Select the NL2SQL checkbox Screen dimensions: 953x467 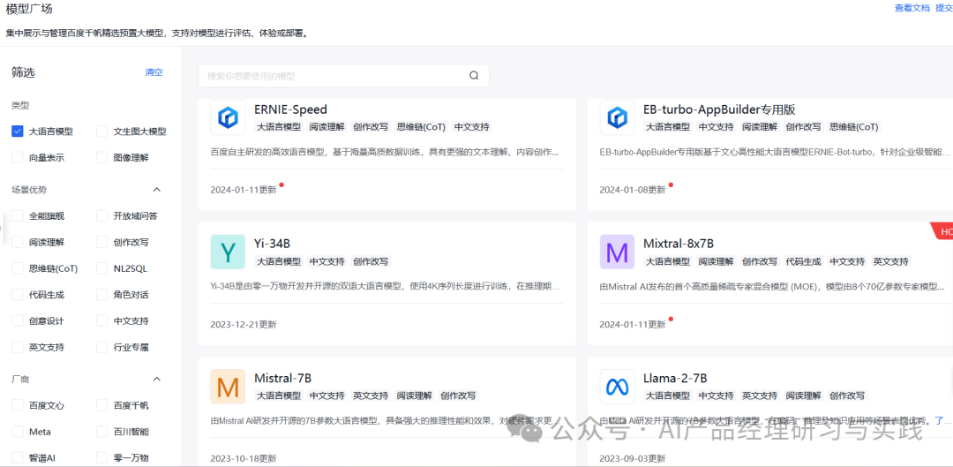coord(102,268)
